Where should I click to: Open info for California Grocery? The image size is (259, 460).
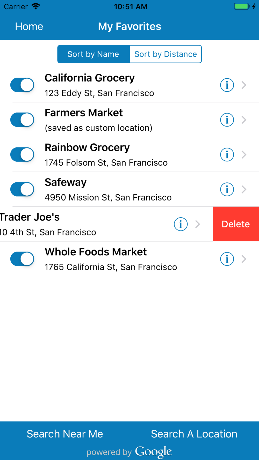click(227, 85)
